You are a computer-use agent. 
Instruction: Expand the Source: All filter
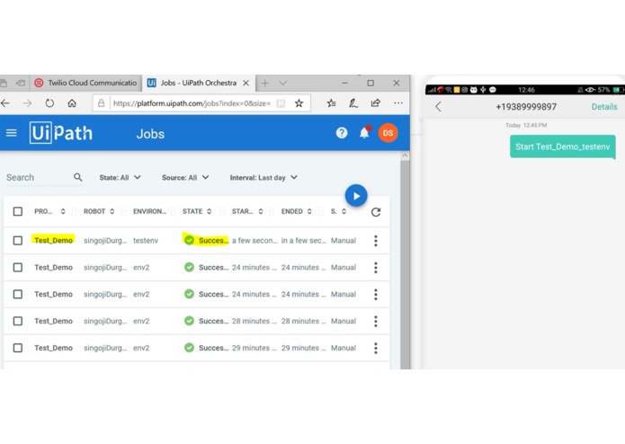(185, 178)
